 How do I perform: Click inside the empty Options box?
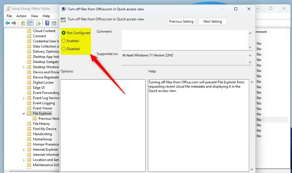pos(103,126)
